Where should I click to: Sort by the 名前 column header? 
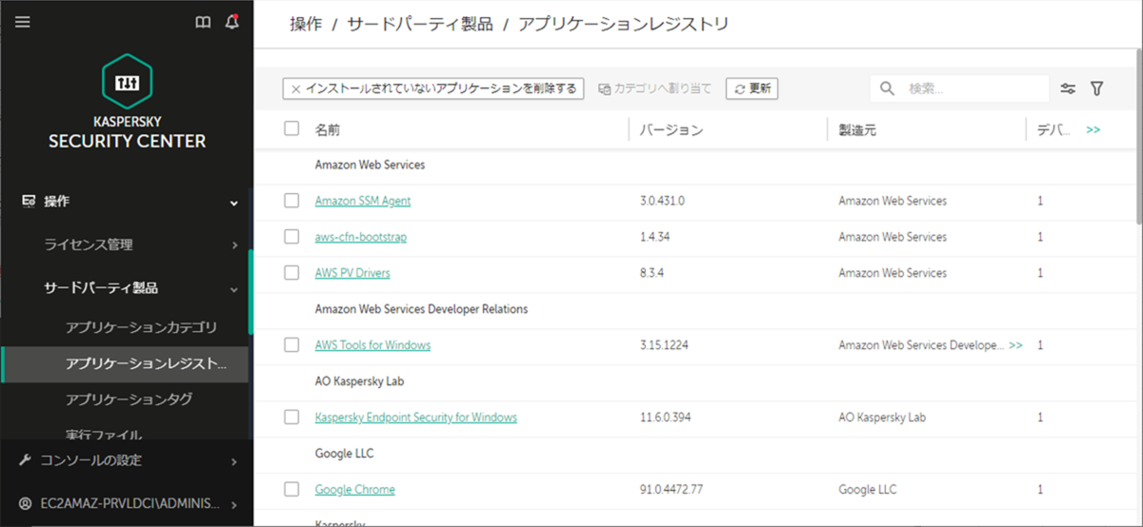[x=328, y=129]
